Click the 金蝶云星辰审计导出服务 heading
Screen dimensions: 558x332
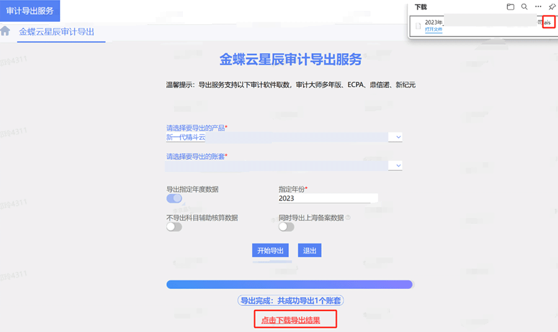pos(290,59)
